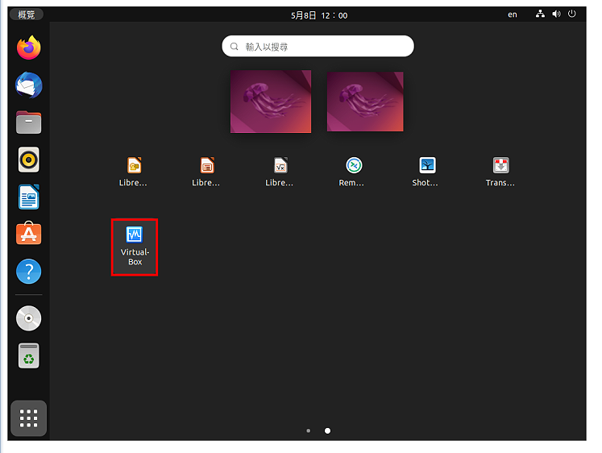Open the Trash in the dock
602x453 pixels.
[x=29, y=355]
